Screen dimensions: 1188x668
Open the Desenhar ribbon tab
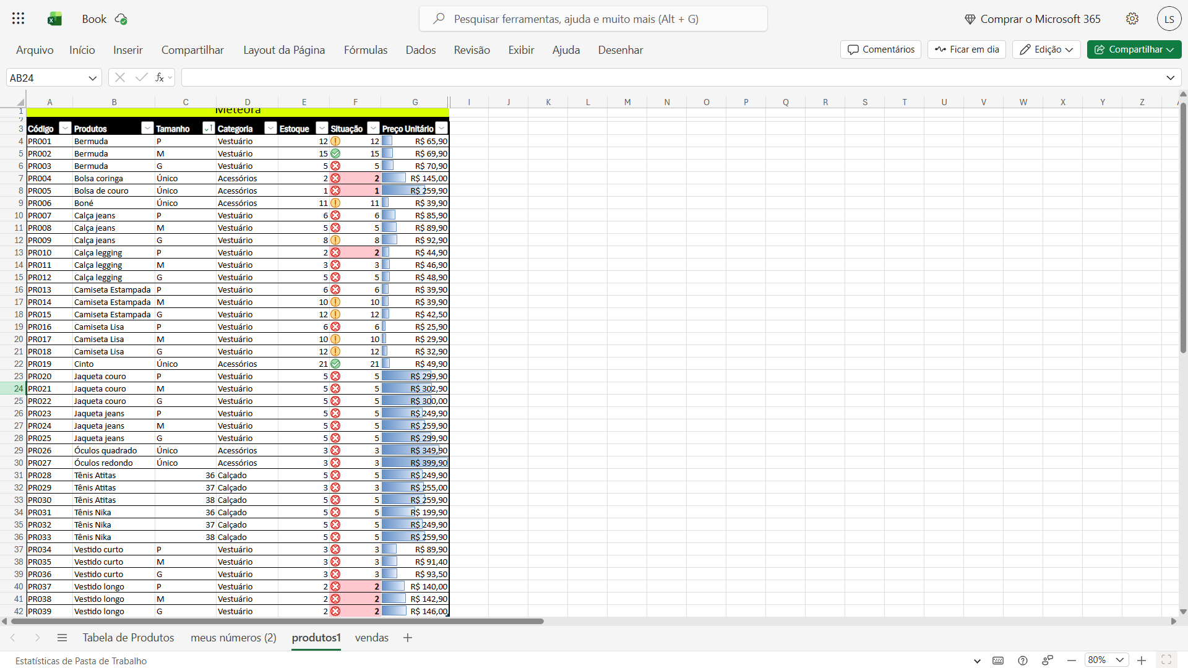point(621,49)
